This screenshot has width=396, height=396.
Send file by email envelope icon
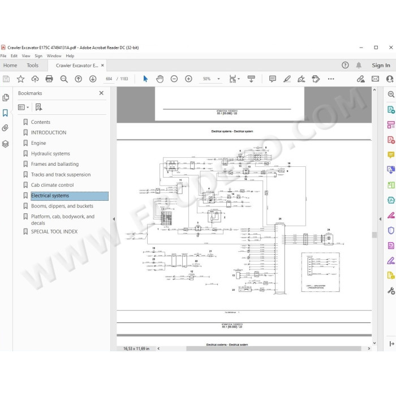click(375, 79)
